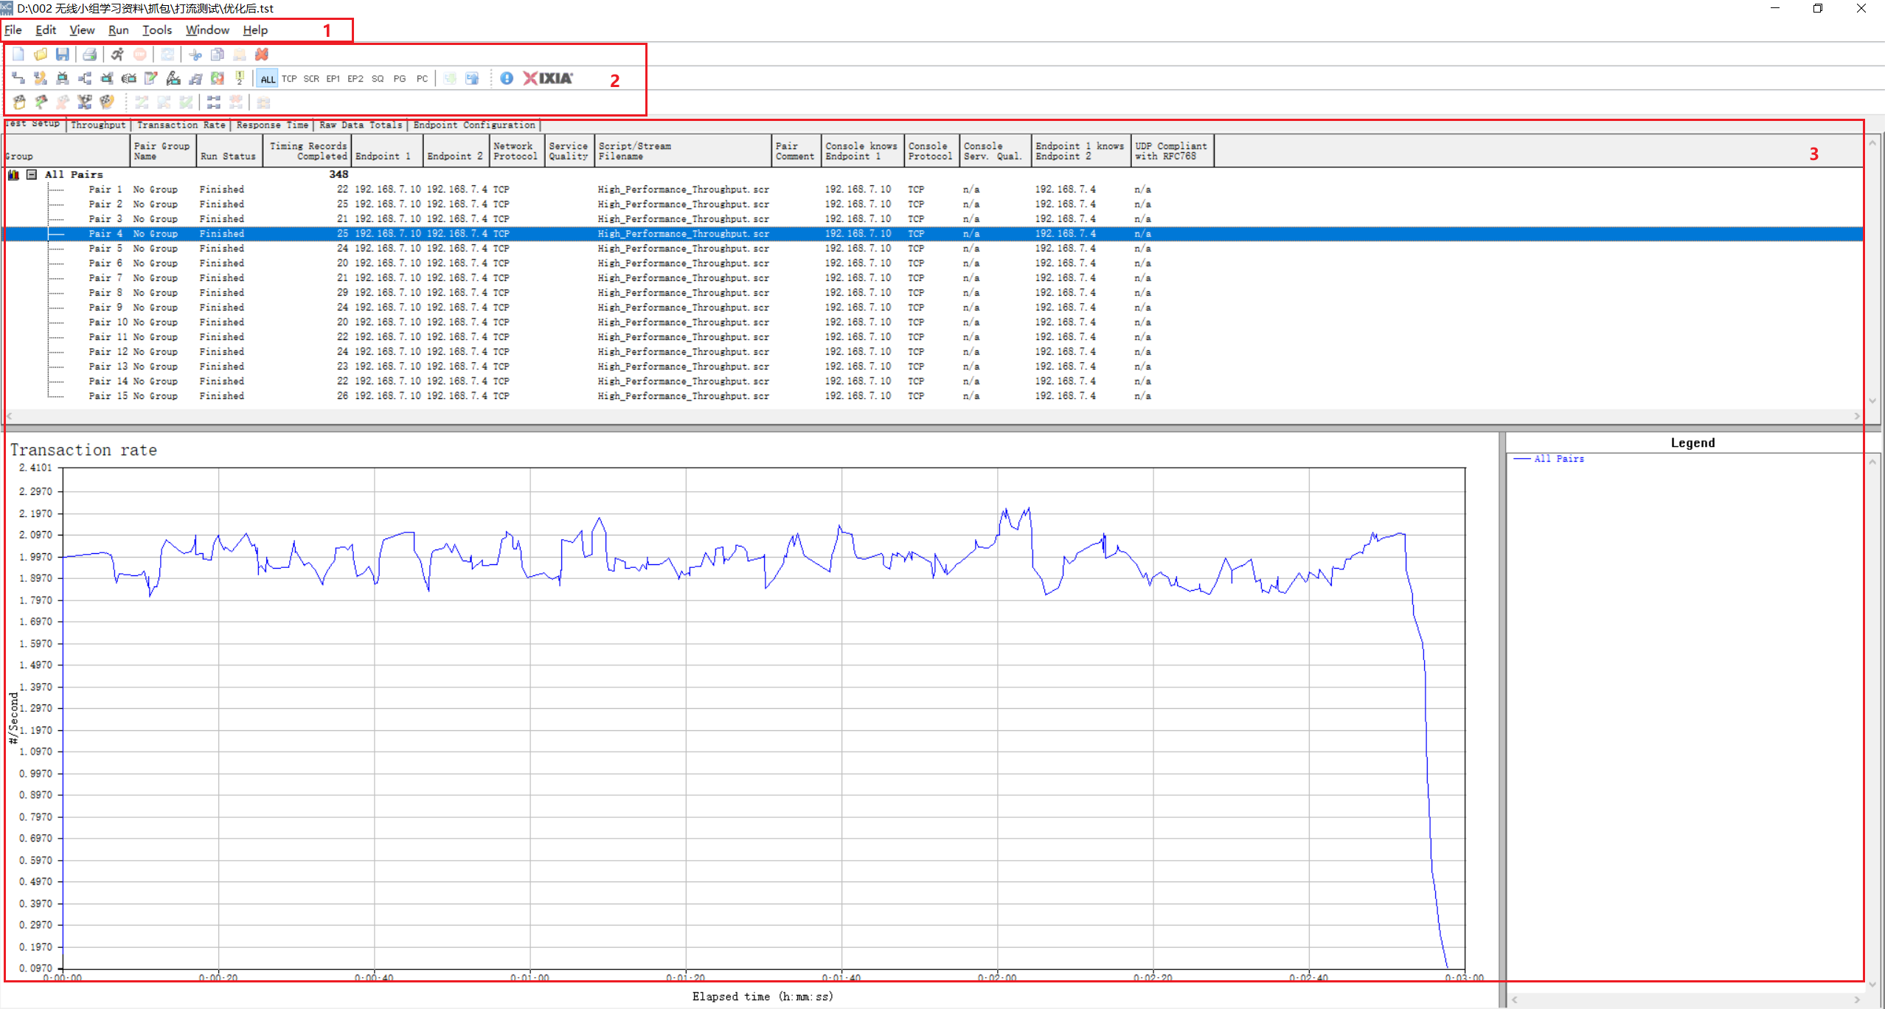Toggle the PC filter button
Viewport: 1885px width, 1009px height.
422,79
